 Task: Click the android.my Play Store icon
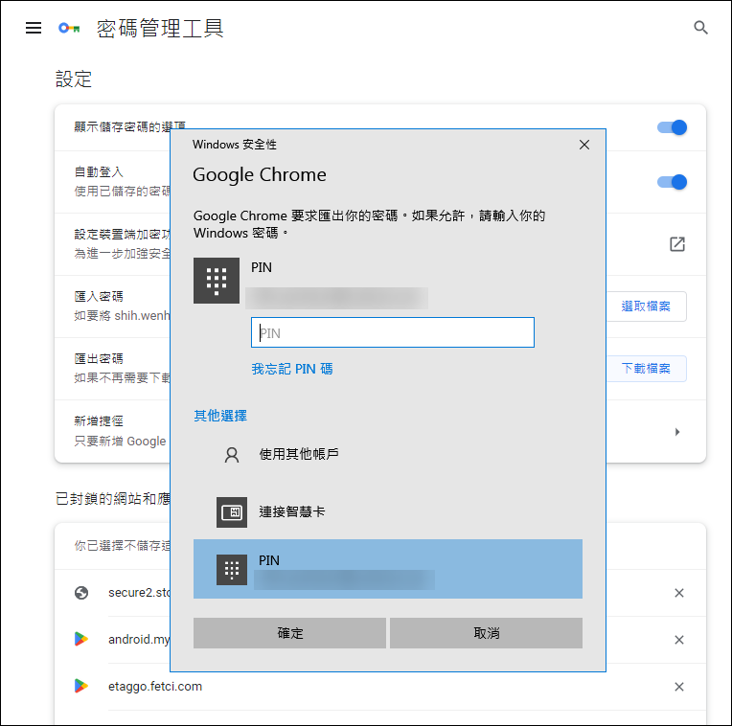click(81, 639)
